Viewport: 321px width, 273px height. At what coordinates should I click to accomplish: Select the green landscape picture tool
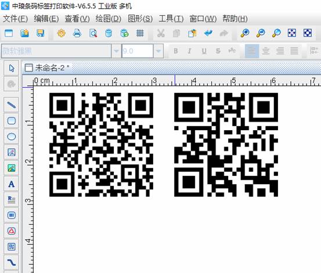12,168
